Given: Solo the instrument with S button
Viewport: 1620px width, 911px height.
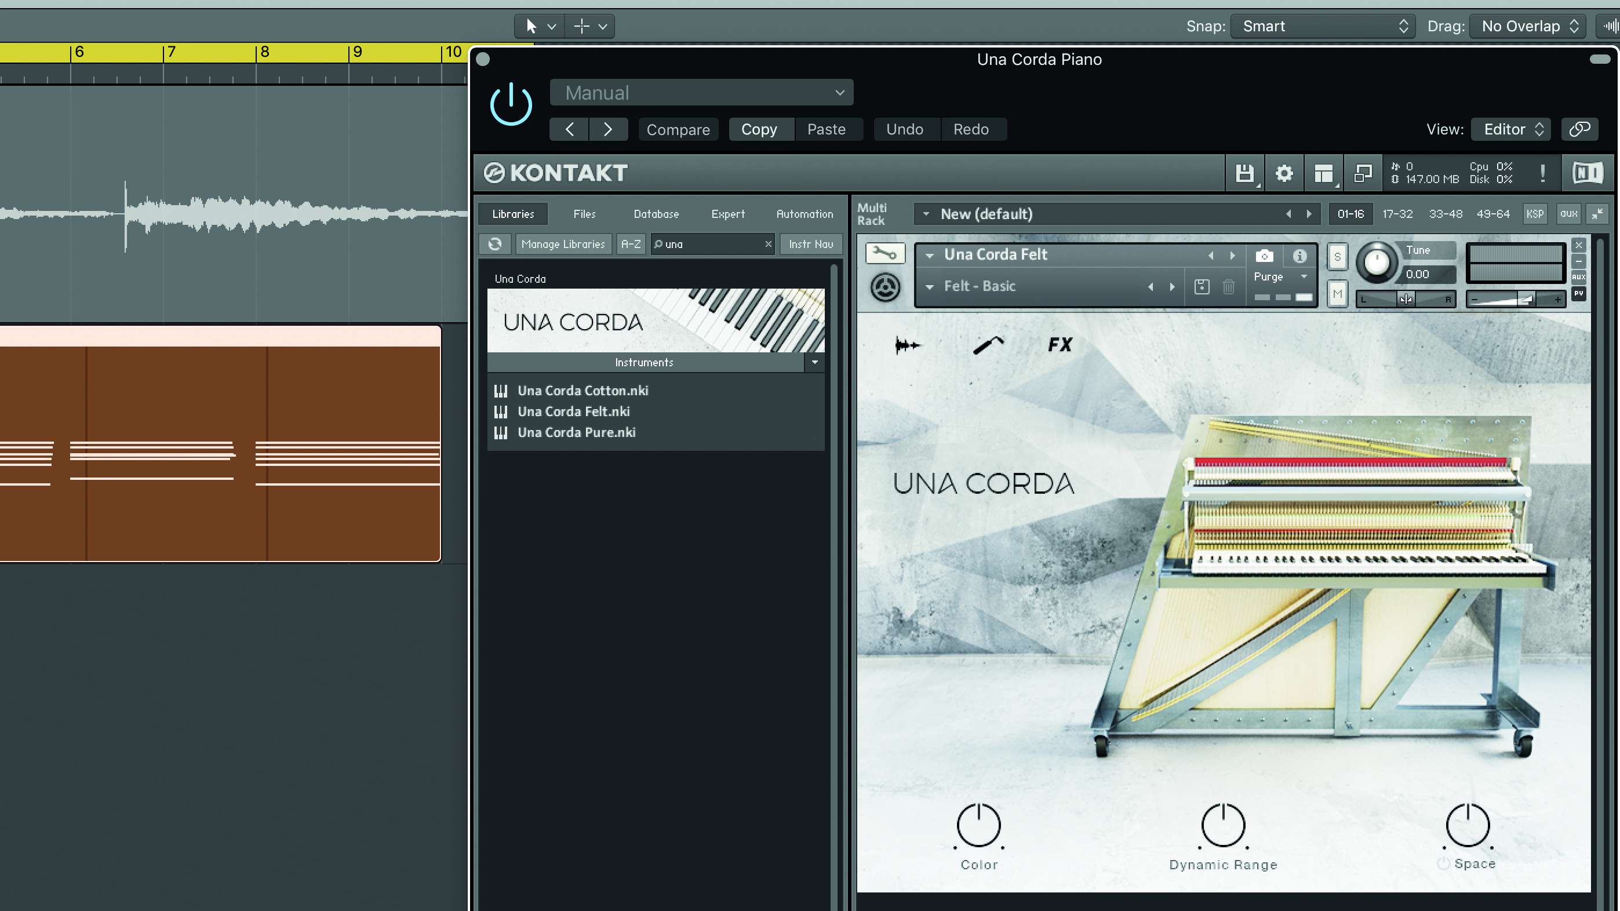Looking at the screenshot, I should [1337, 257].
